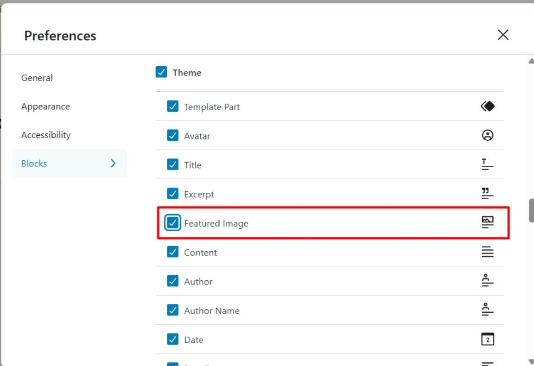
Task: Click the Content label text
Action: point(201,252)
